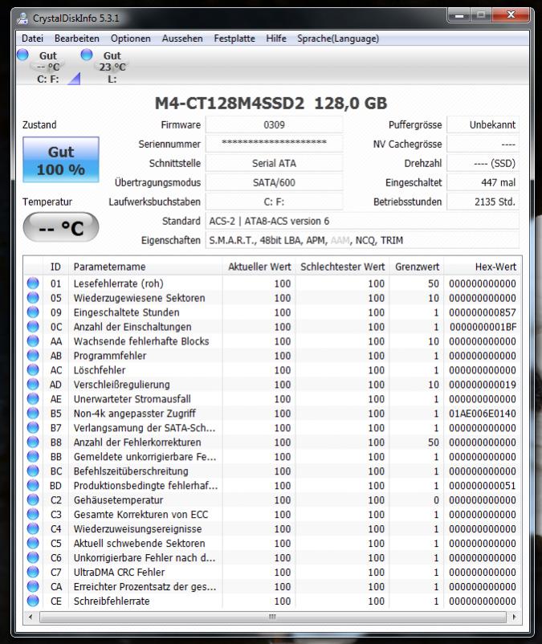Click the status icon of row BD Produktionsbedingte
Image resolution: width=542 pixels, height=644 pixels.
[33, 485]
